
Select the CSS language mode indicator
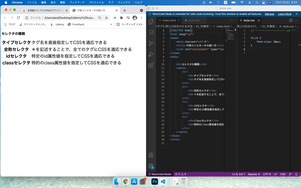click(283, 174)
